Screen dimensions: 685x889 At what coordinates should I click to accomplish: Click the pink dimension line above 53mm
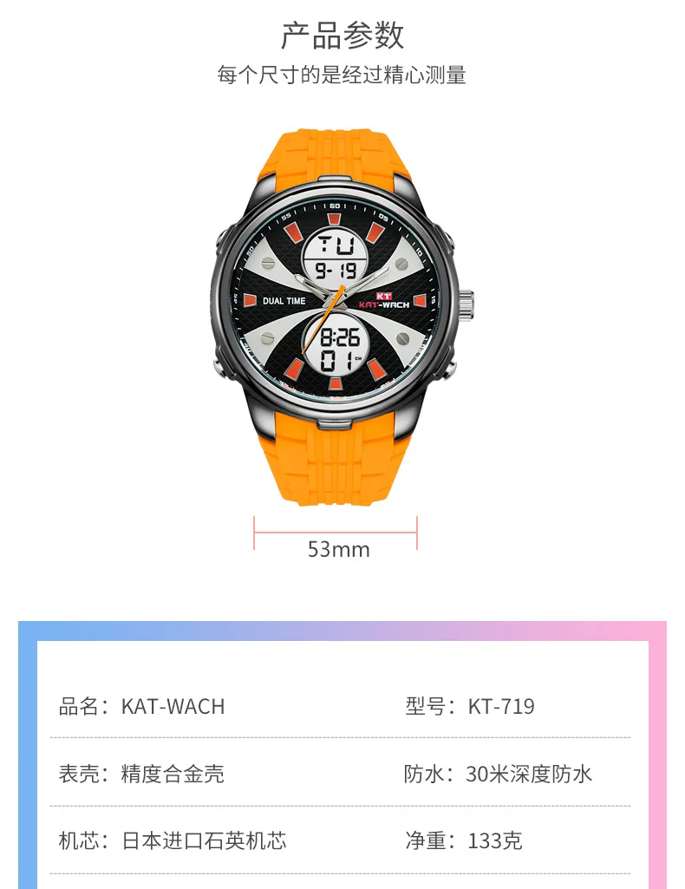[x=336, y=533]
